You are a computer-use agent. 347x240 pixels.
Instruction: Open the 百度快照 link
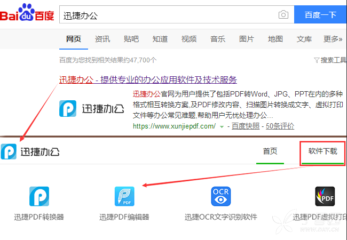pyautogui.click(x=246, y=126)
